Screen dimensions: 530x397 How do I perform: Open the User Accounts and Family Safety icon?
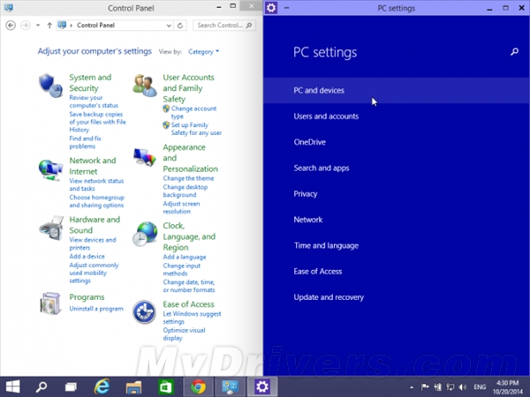145,85
